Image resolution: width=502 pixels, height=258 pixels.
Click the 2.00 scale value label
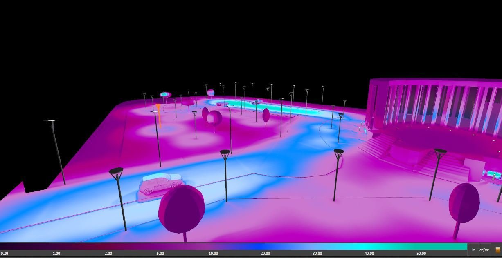pos(108,254)
